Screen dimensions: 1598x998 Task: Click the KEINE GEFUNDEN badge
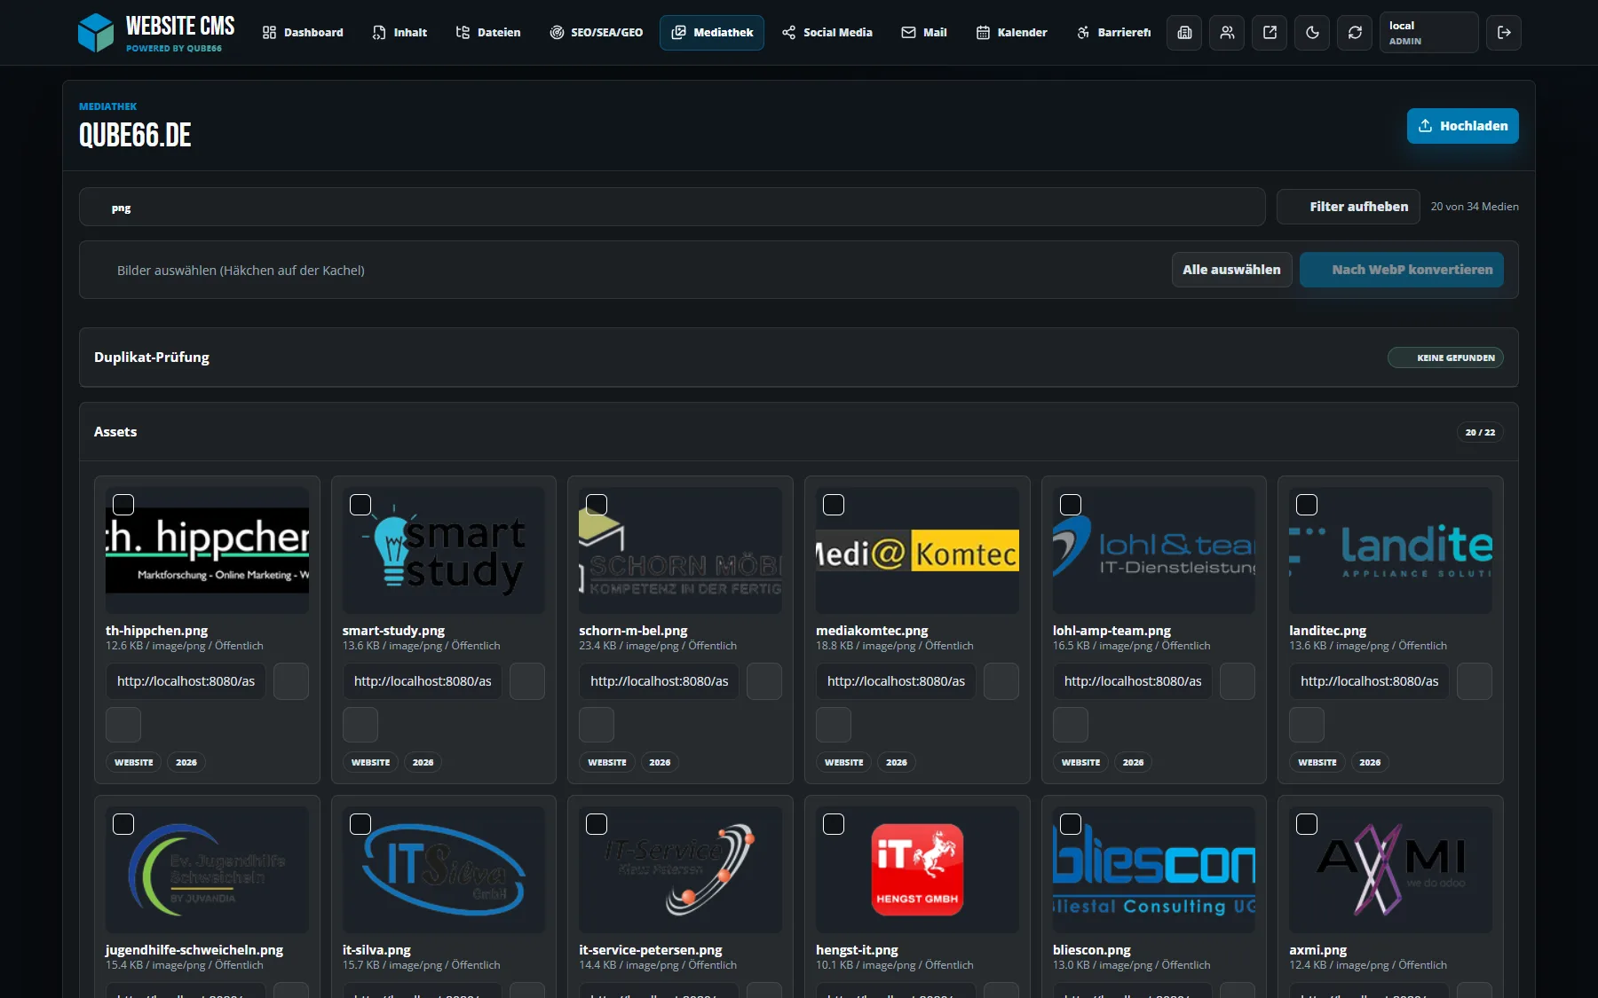coord(1445,358)
